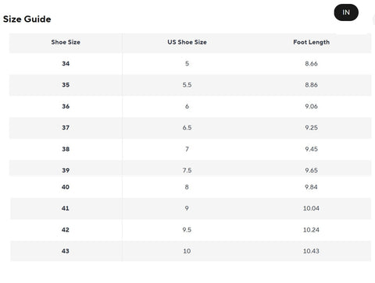Viewport: 375px width, 283px height.
Task: Select shoe size 43 cell
Action: coord(66,251)
